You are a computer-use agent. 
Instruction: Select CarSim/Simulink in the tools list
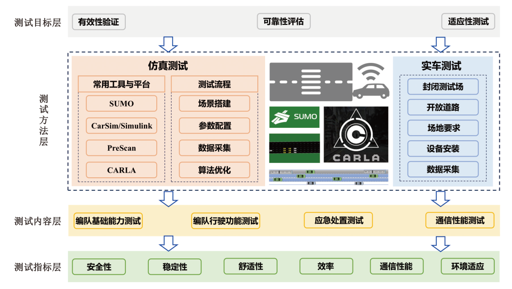(122, 126)
